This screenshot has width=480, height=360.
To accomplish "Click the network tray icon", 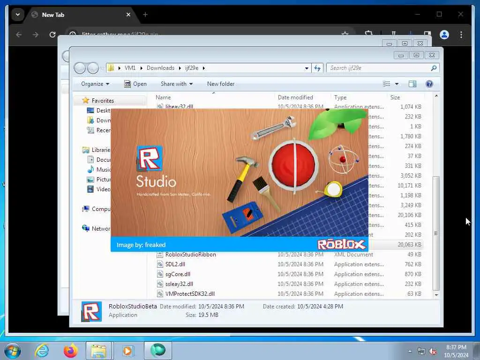I will (x=421, y=352).
